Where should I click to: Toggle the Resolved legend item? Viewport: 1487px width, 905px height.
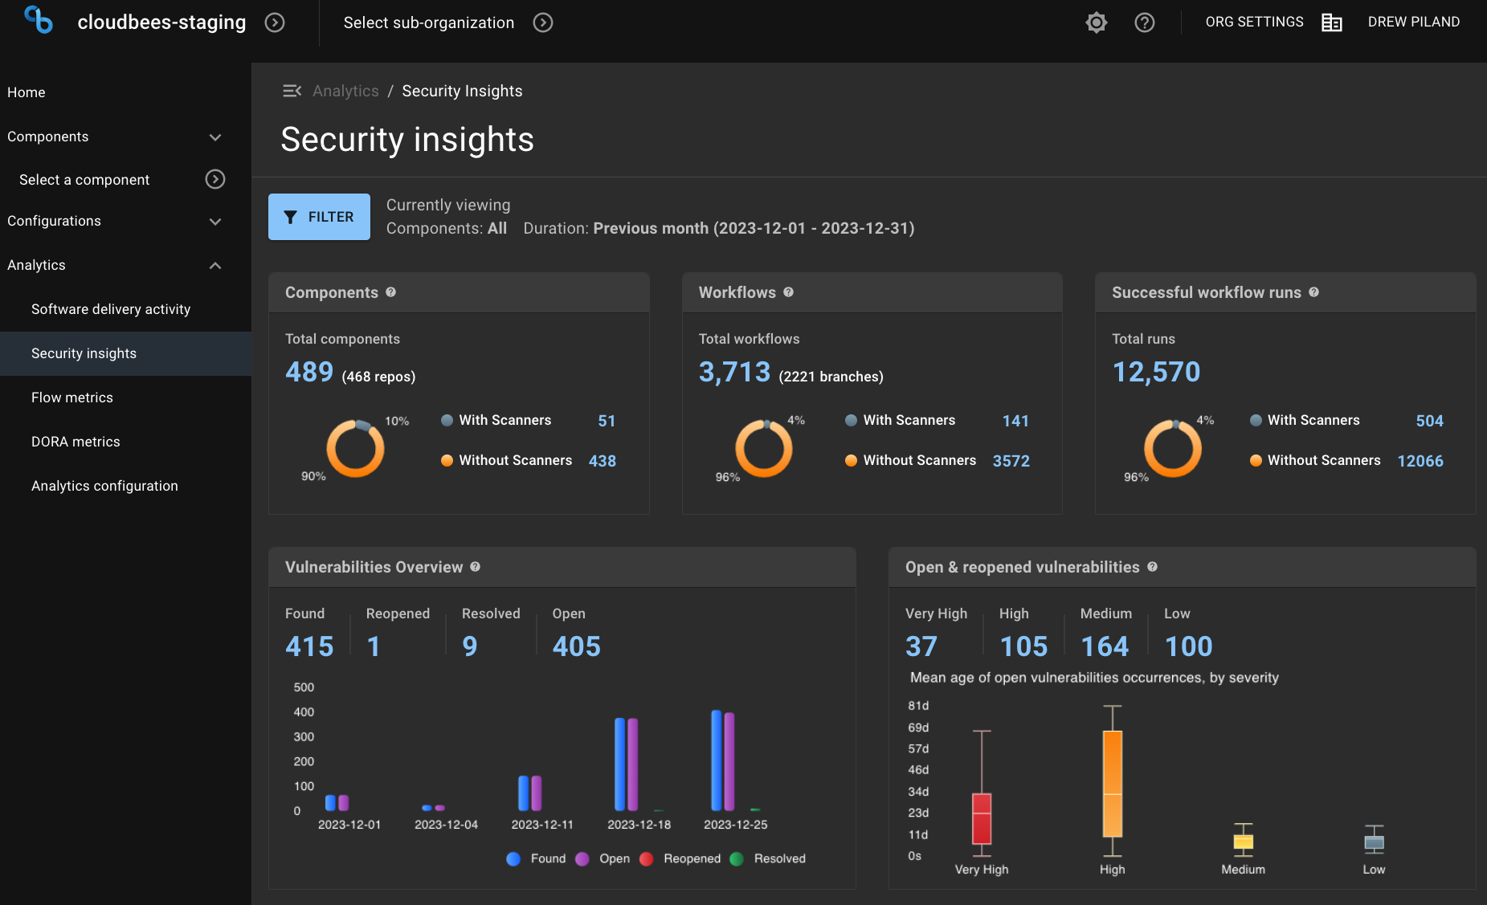[x=767, y=858]
